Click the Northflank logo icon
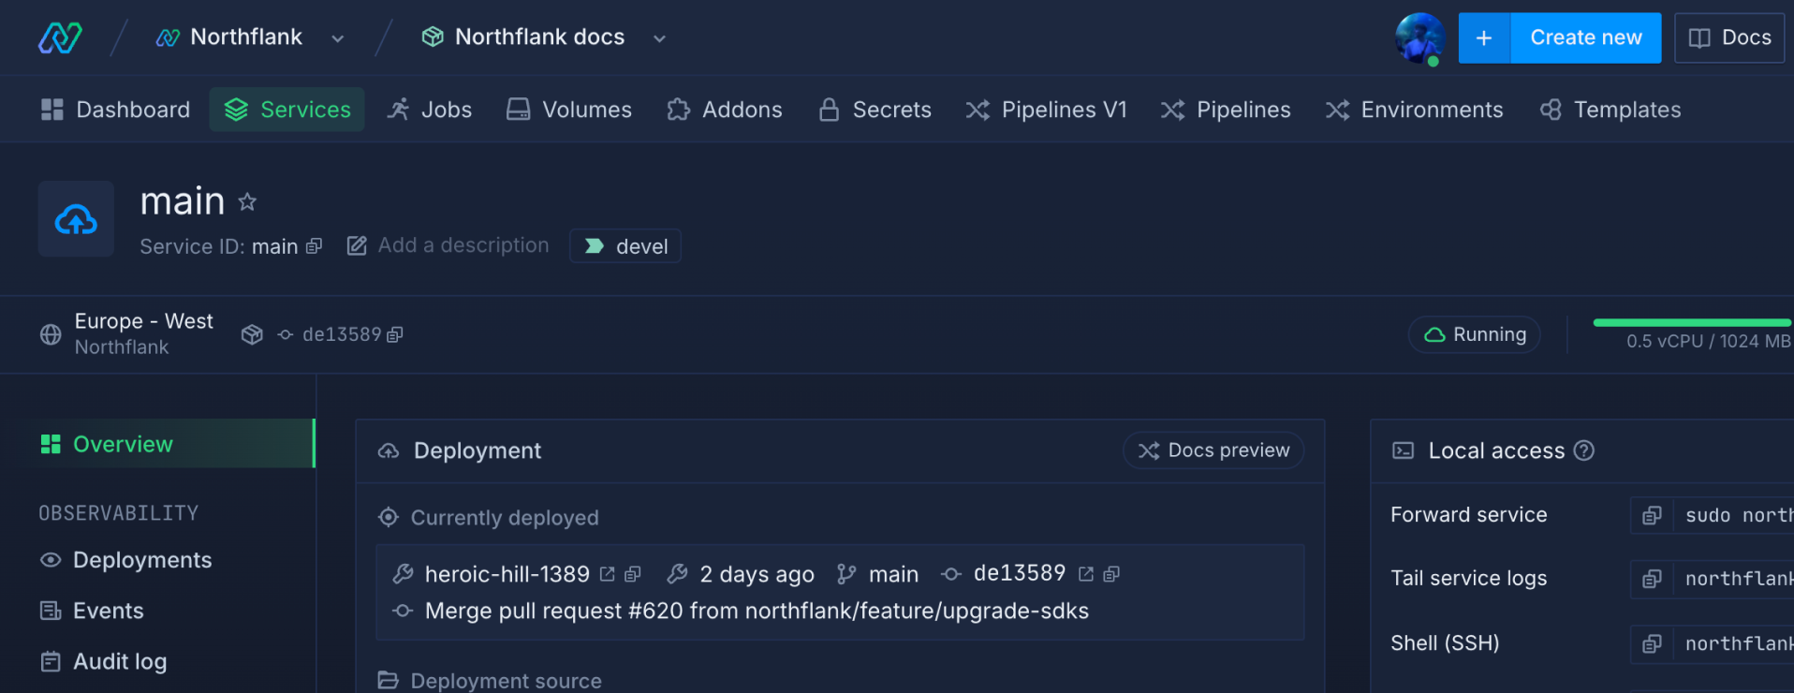The height and width of the screenshot is (693, 1794). click(60, 37)
